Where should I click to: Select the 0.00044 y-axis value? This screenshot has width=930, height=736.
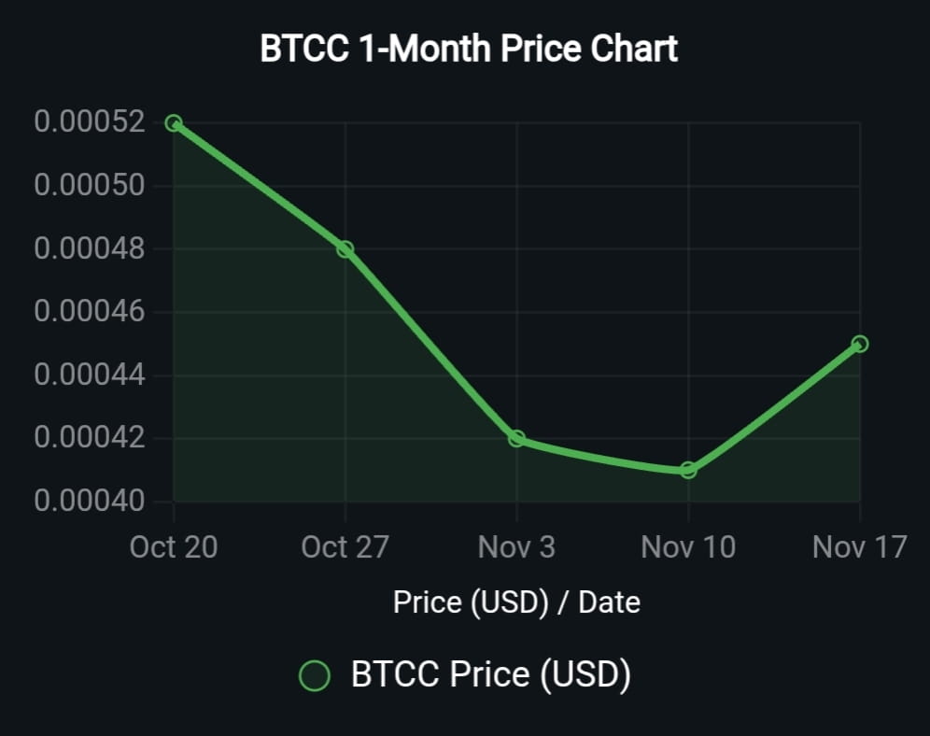[90, 375]
